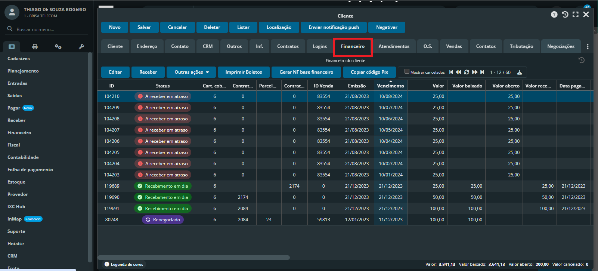Expand the Financeiro sidebar menu

[x=19, y=133]
